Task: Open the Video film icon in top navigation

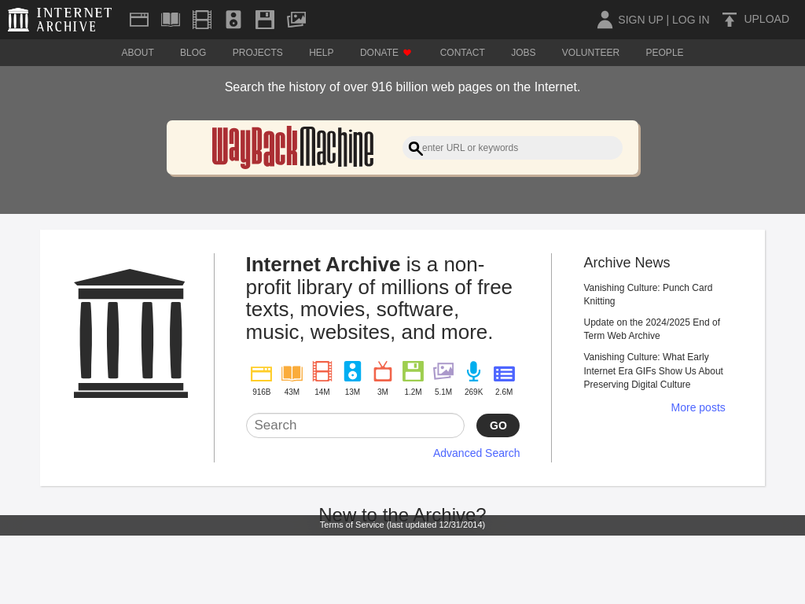Action: 202,20
